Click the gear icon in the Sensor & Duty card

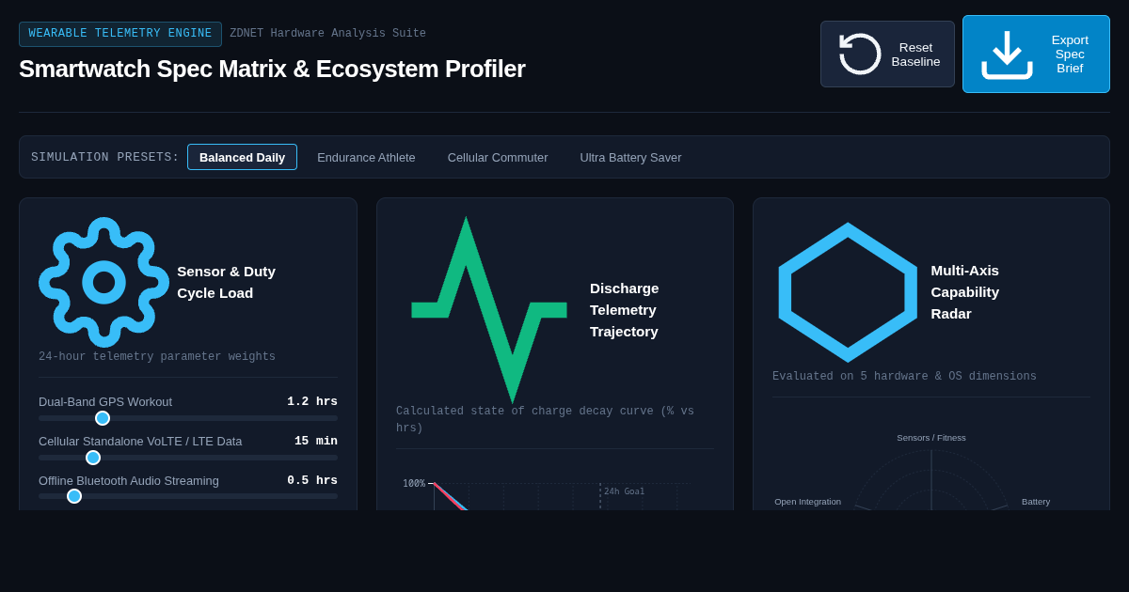(x=103, y=283)
